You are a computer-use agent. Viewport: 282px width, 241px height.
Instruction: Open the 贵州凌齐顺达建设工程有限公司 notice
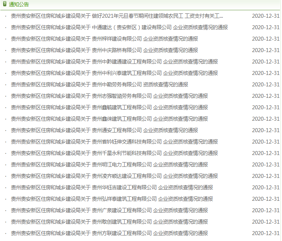pyautogui.click(x=114, y=176)
